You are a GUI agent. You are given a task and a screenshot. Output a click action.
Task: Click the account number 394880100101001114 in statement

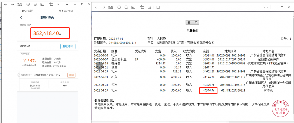point(123,43)
